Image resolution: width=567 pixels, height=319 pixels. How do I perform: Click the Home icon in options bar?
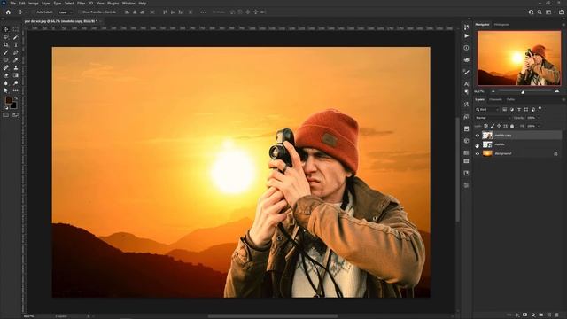(8, 12)
